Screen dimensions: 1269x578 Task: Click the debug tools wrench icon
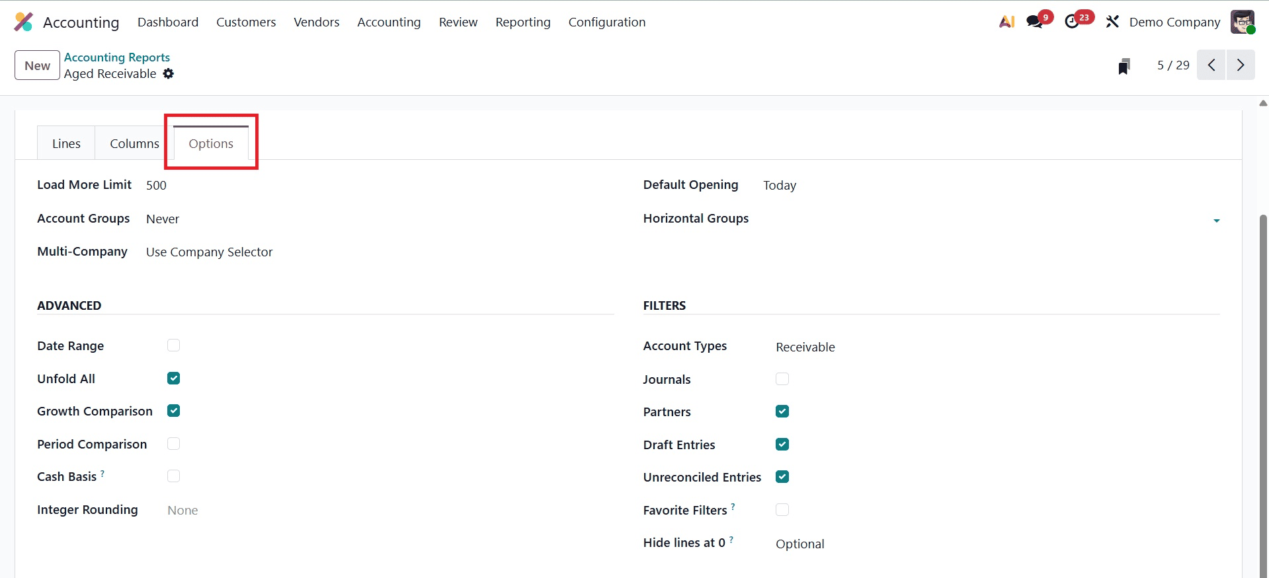[x=1112, y=22]
